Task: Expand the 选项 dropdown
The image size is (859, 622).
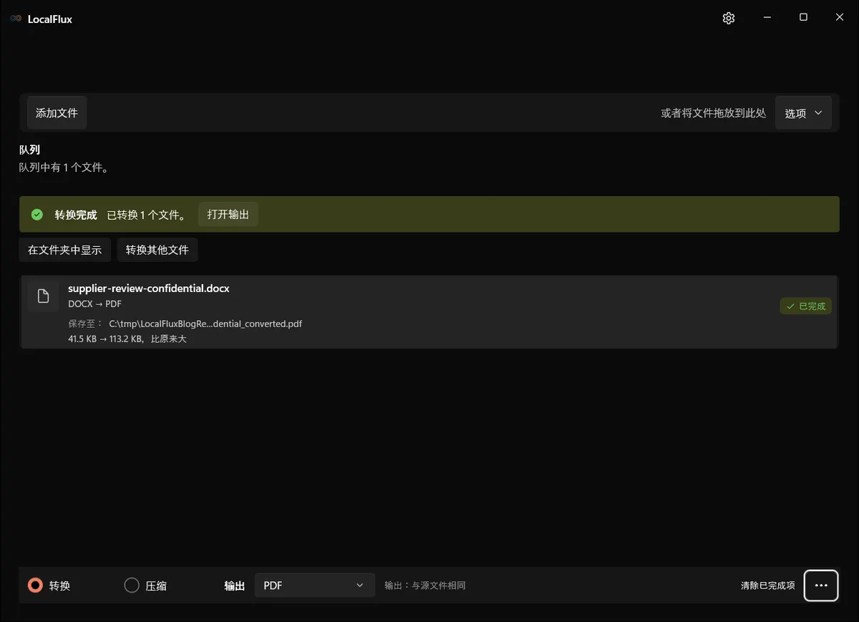Action: pos(803,113)
